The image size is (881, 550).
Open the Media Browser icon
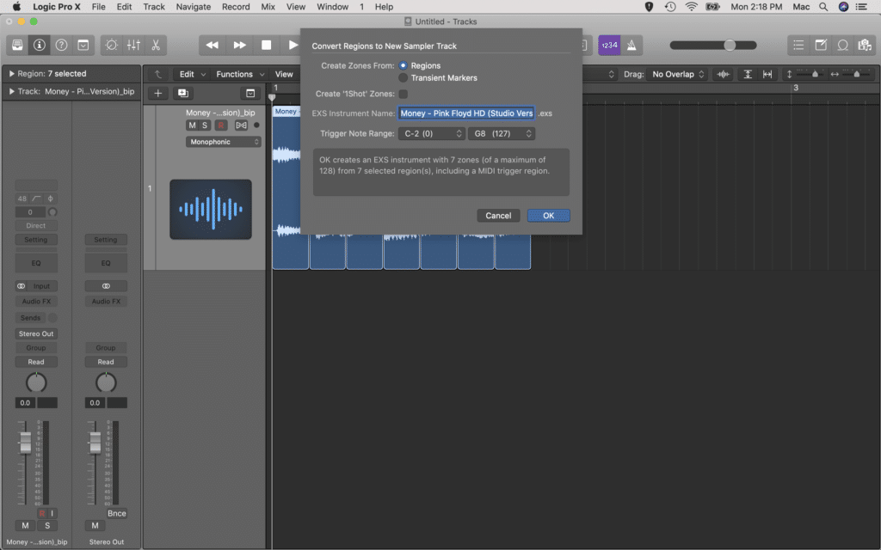(x=865, y=45)
